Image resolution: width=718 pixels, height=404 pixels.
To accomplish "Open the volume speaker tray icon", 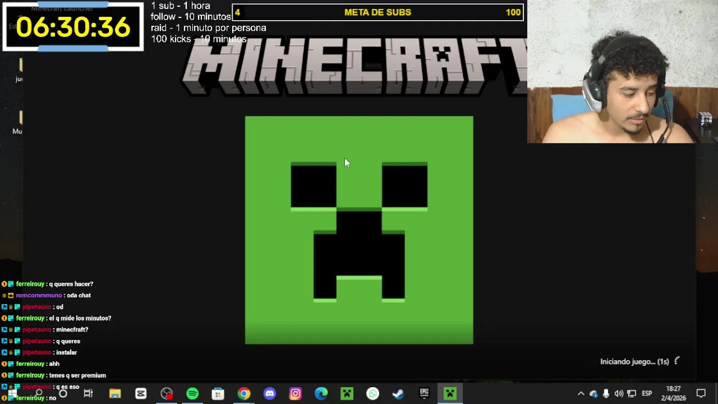I will pyautogui.click(x=619, y=393).
